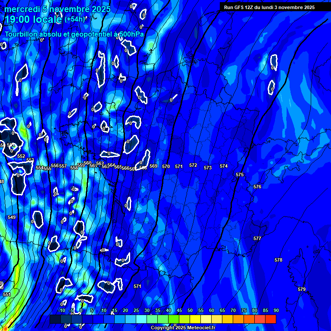
Task: Pick the pure yellow swatch on the color legend
Action: pos(195,319)
